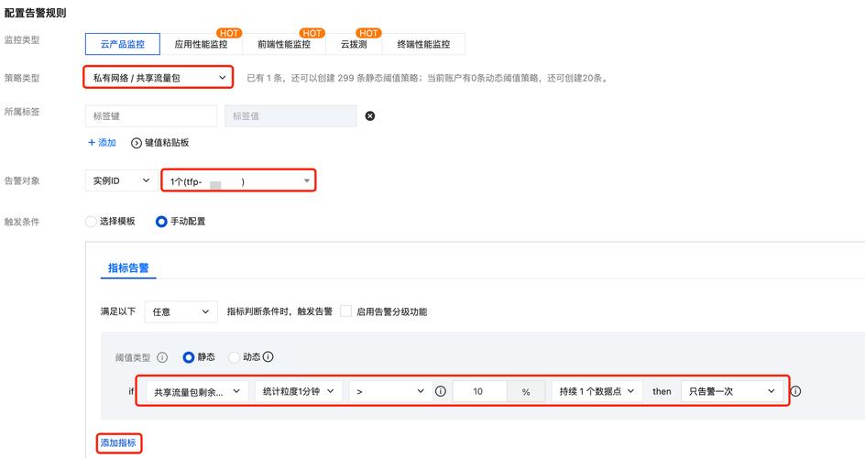Click the + 添加 tag link
The height and width of the screenshot is (458, 865).
102,143
